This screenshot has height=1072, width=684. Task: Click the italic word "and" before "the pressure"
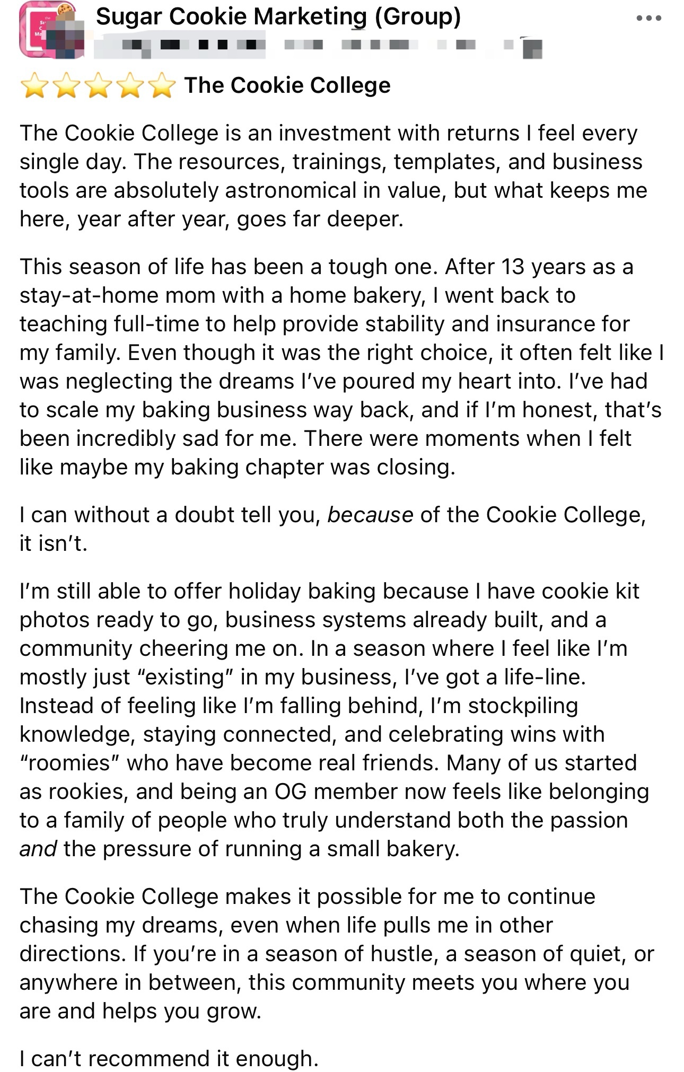[38, 849]
